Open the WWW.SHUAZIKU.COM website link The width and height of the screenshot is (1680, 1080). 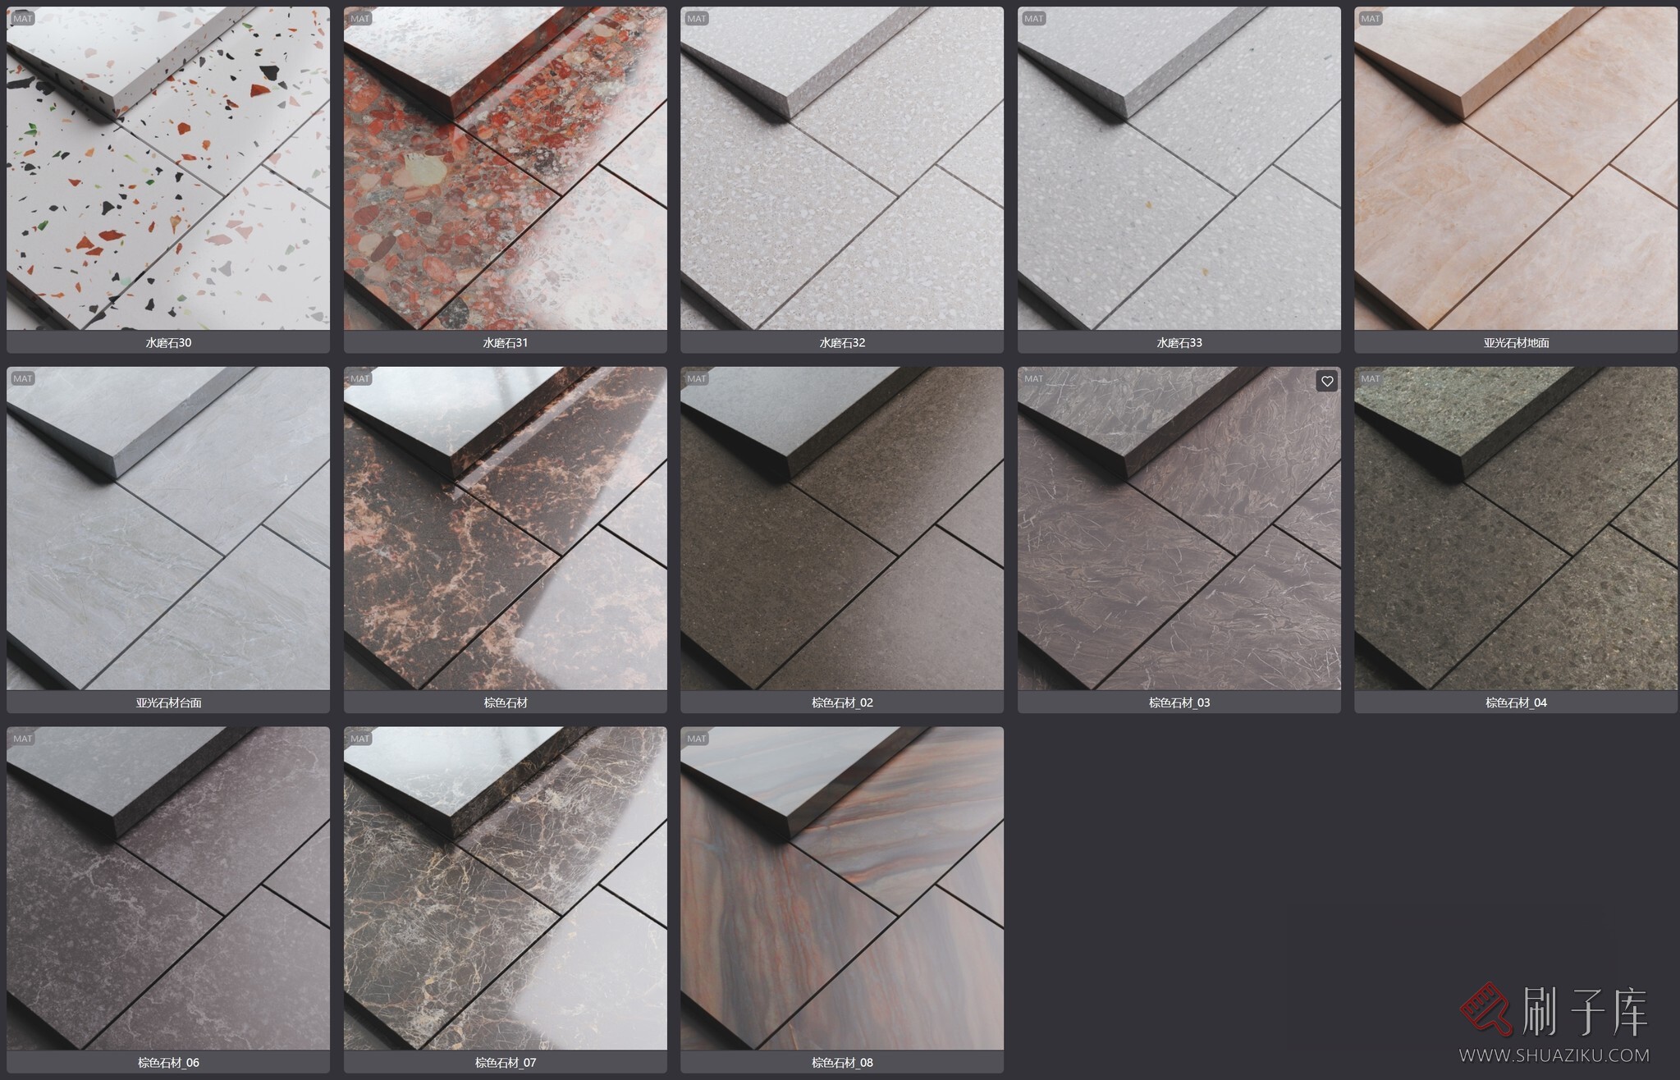pyautogui.click(x=1554, y=1055)
